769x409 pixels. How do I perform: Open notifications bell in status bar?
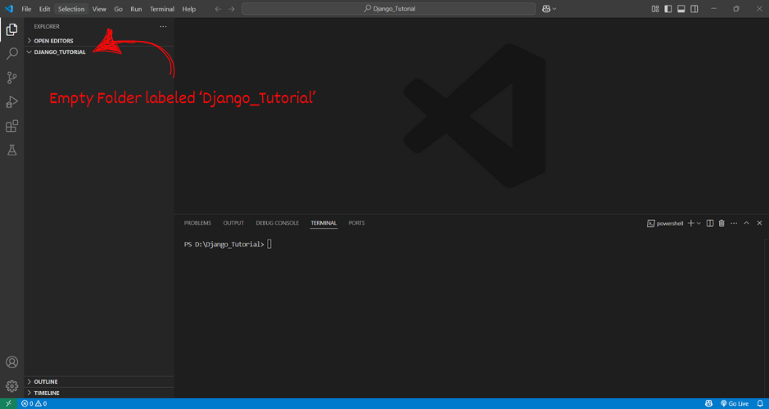(760, 403)
